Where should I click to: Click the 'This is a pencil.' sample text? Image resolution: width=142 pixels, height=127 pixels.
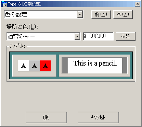pyautogui.click(x=95, y=63)
